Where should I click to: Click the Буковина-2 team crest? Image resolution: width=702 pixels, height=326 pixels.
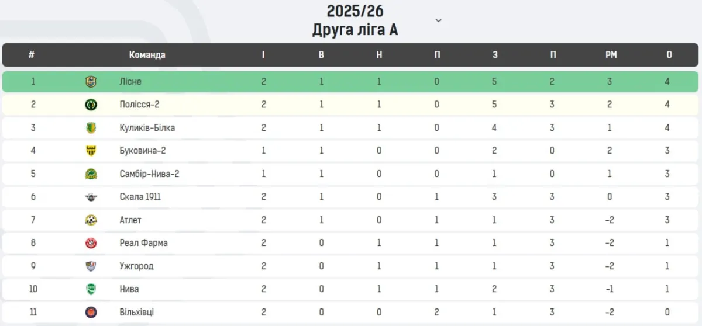[x=91, y=151]
